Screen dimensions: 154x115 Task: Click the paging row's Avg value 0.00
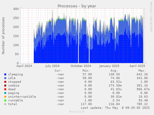(x=116, y=93)
